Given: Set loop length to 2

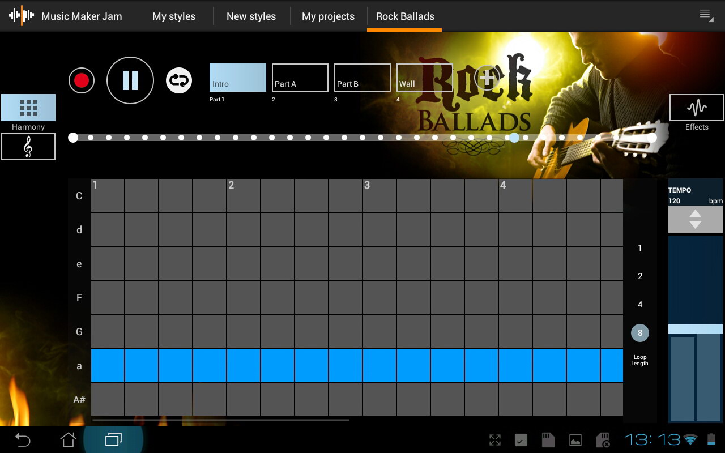Looking at the screenshot, I should tap(640, 276).
